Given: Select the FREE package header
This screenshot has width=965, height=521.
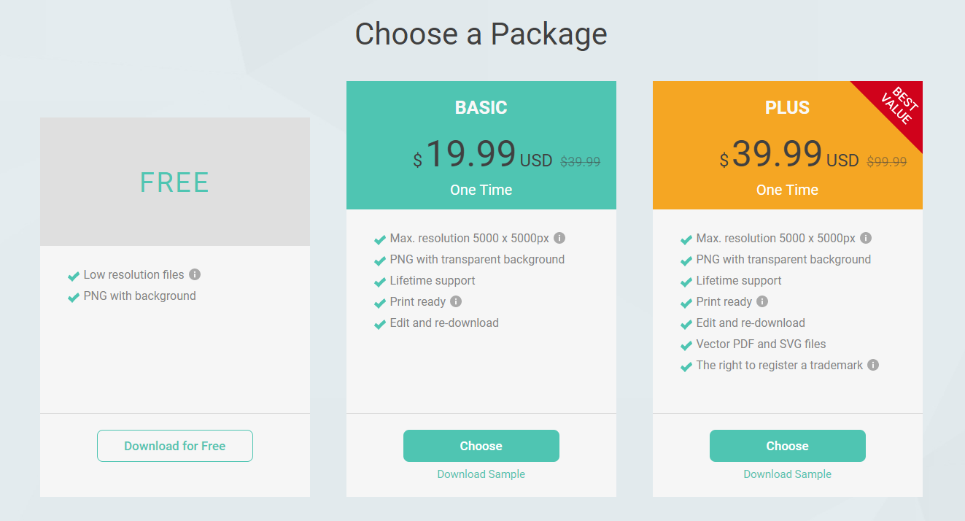Looking at the screenshot, I should pyautogui.click(x=175, y=182).
